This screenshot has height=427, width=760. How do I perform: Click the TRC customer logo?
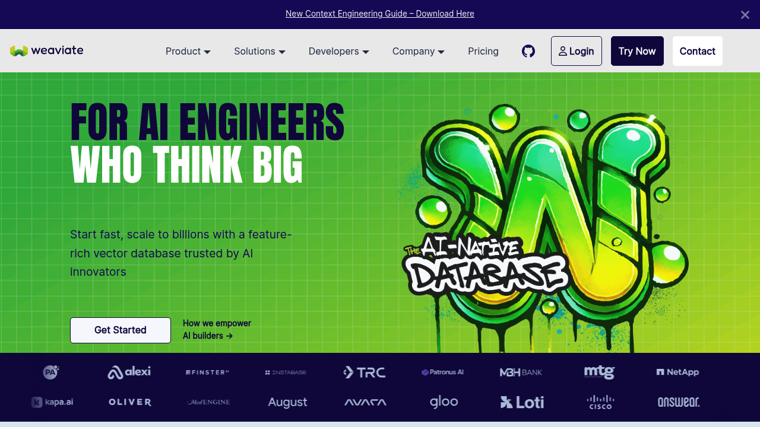pos(365,372)
